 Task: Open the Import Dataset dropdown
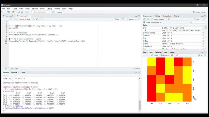coord(158,19)
